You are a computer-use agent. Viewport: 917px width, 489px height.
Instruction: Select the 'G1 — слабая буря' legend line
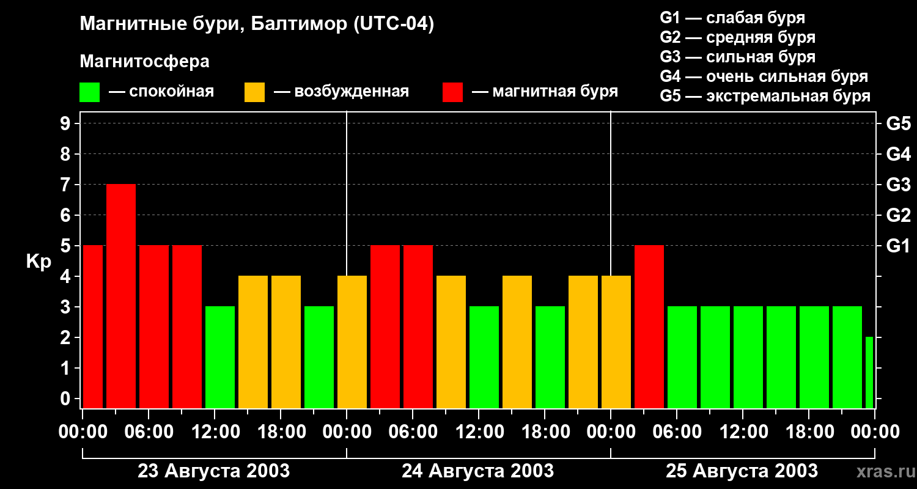(x=732, y=18)
